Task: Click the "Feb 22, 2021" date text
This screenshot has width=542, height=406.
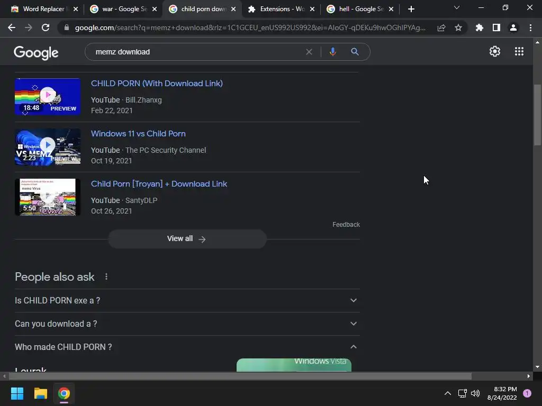Action: 112,110
